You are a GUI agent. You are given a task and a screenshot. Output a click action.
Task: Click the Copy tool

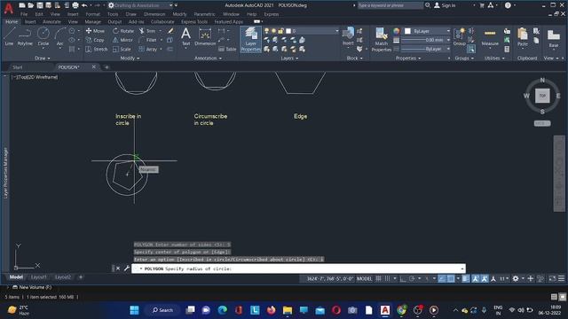[95, 40]
